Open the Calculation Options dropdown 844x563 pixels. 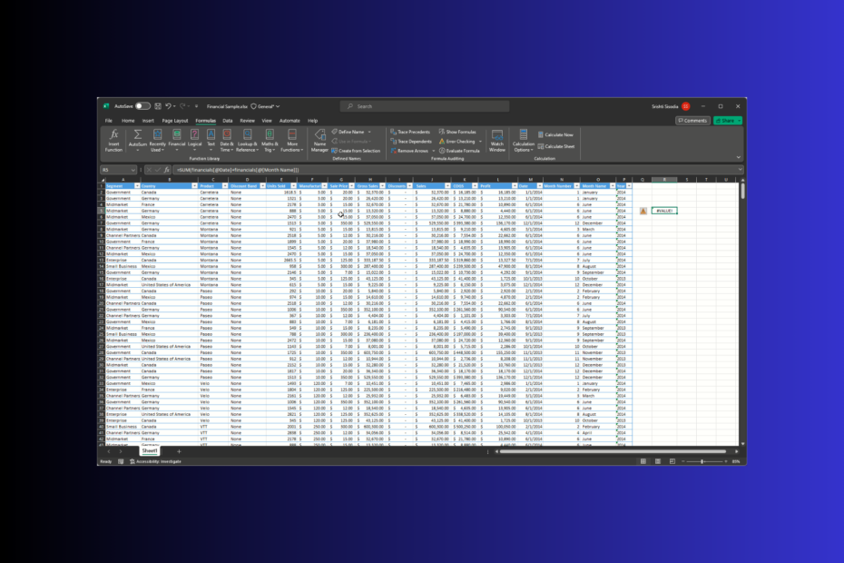click(x=524, y=150)
